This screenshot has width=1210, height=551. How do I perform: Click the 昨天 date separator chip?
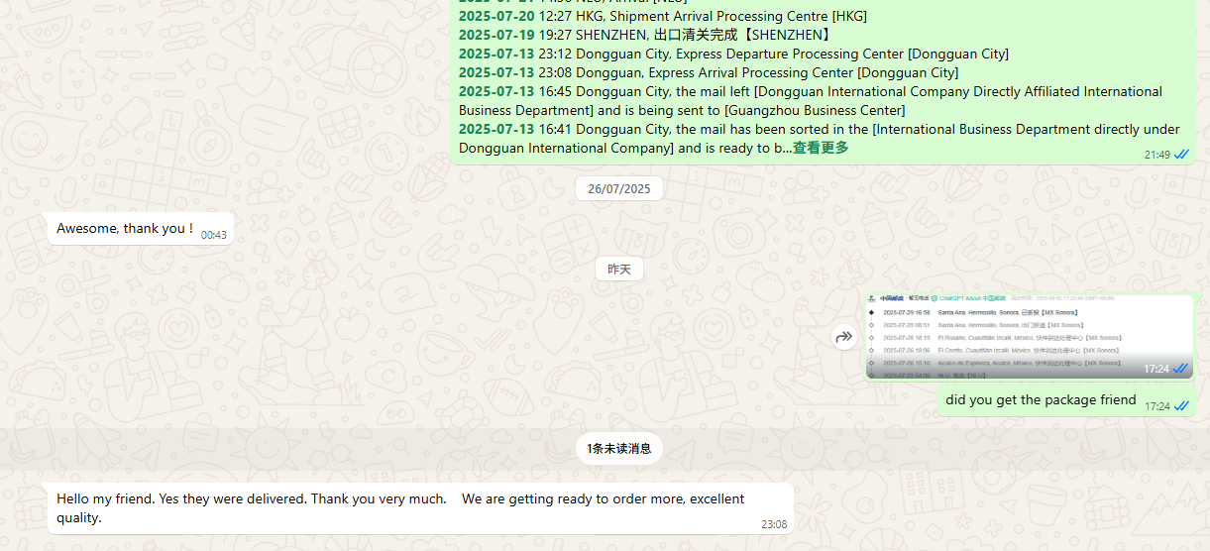pyautogui.click(x=618, y=269)
